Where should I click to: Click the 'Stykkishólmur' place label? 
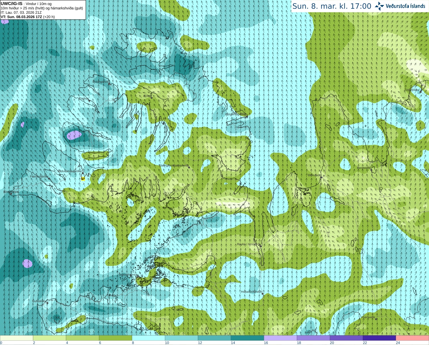coord(128,275)
